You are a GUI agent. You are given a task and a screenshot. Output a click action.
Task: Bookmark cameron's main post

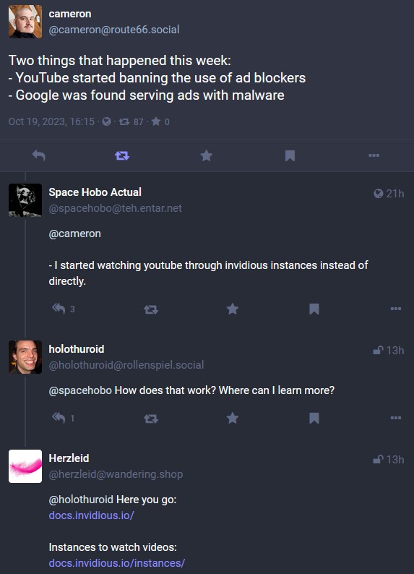290,155
